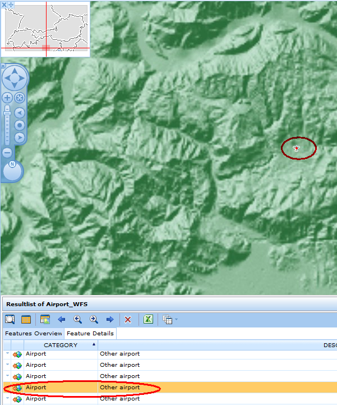Viewport: 337px width, 405px height.
Task: Click the orange table grid toolbar icon
Action: coord(26,320)
